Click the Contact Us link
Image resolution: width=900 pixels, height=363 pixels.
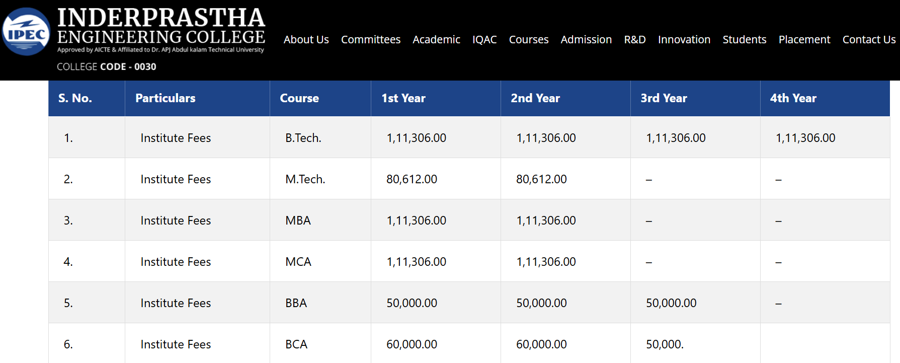pos(869,39)
